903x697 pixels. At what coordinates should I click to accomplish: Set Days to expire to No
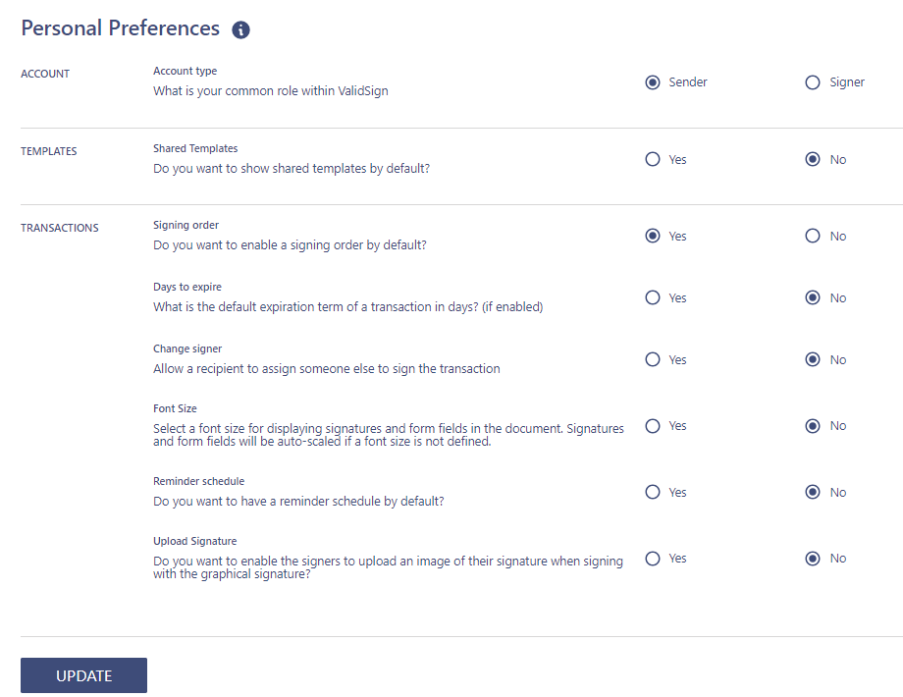812,297
